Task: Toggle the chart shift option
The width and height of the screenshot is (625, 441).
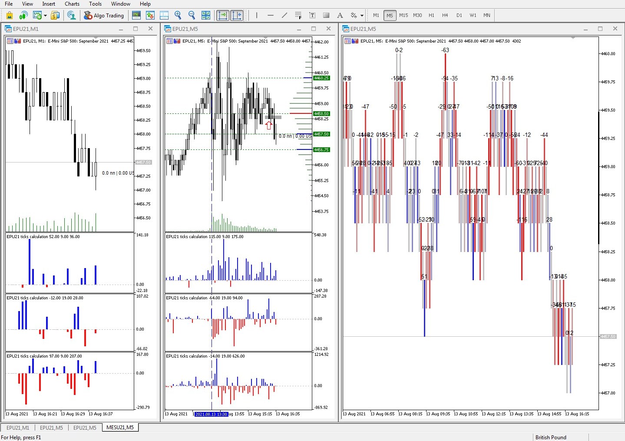Action: pyautogui.click(x=237, y=15)
